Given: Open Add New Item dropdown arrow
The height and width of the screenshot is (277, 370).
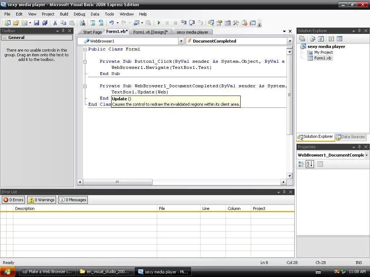Looking at the screenshot, I should tap(30, 23).
